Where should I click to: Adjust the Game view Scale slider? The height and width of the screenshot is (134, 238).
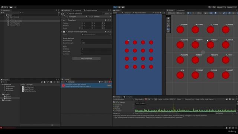[x=162, y=13]
